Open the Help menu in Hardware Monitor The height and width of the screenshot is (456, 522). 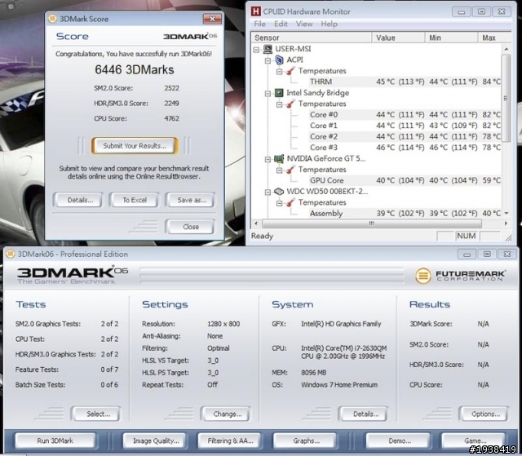pyautogui.click(x=329, y=24)
